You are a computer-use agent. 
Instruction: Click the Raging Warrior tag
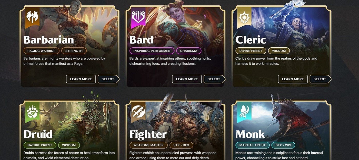pyautogui.click(x=42, y=51)
